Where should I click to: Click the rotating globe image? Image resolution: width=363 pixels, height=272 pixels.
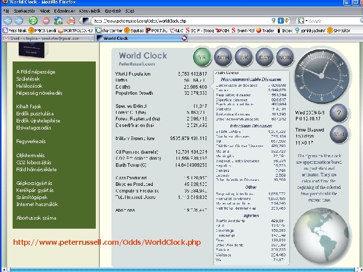321,235
